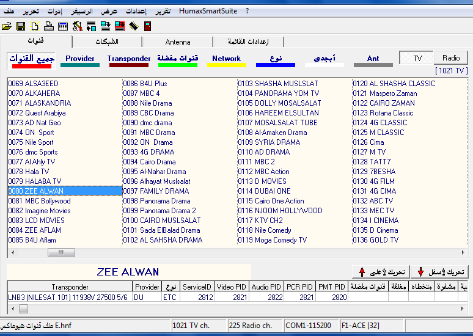
Task: Click the تحريك لأسفل move down button
Action: 440,272
